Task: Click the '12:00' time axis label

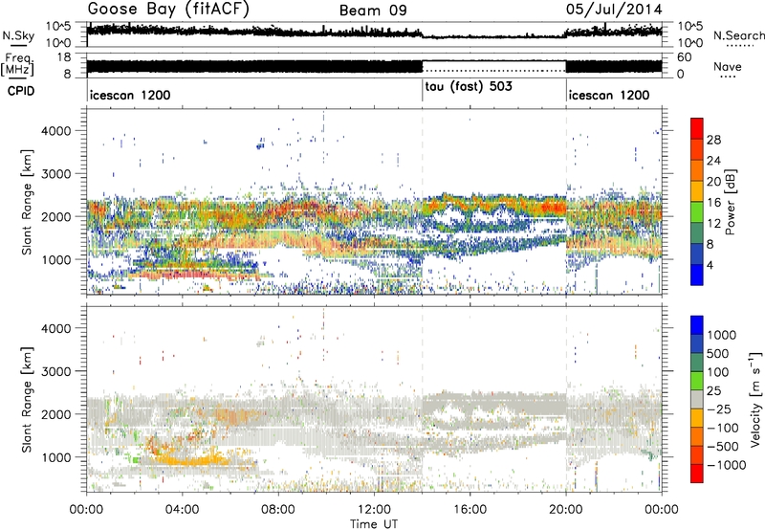Action: [x=374, y=510]
